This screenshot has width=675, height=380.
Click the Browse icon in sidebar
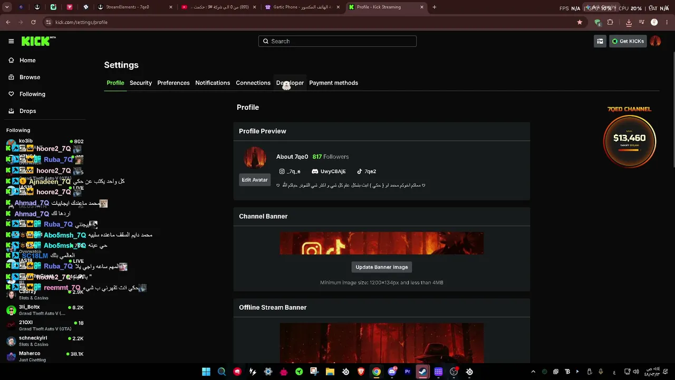11,77
